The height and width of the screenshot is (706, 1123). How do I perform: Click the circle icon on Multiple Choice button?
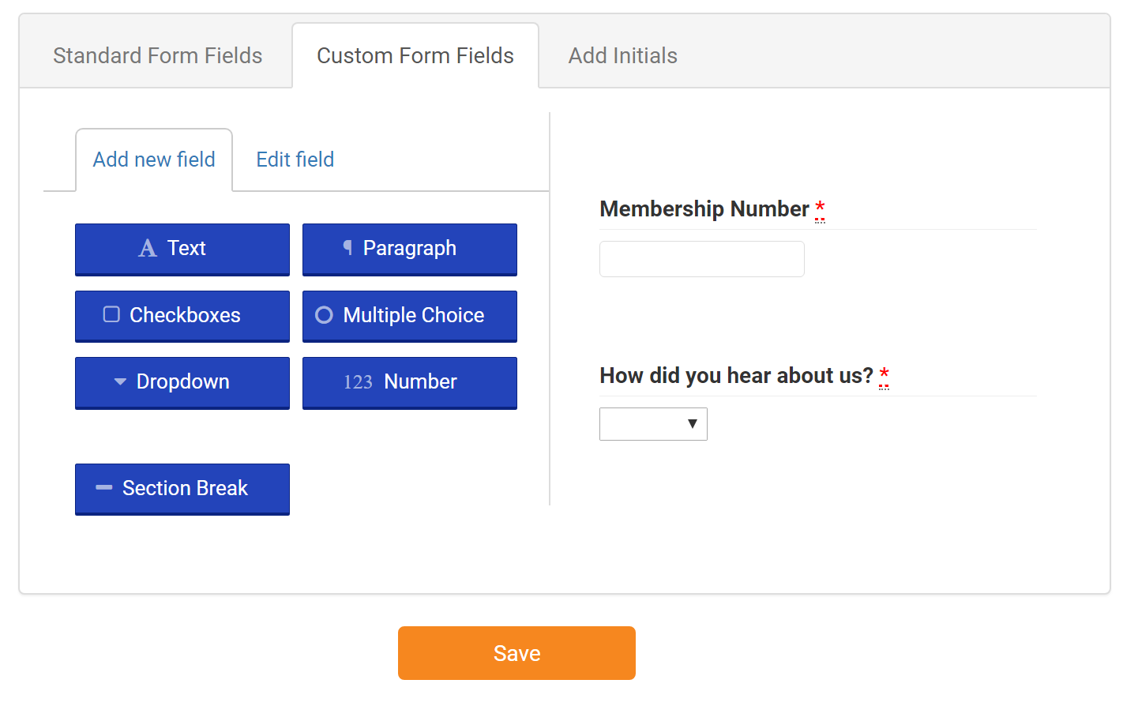pos(324,315)
